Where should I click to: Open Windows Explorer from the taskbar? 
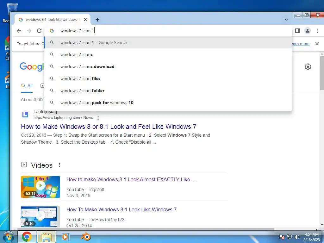[47, 237]
